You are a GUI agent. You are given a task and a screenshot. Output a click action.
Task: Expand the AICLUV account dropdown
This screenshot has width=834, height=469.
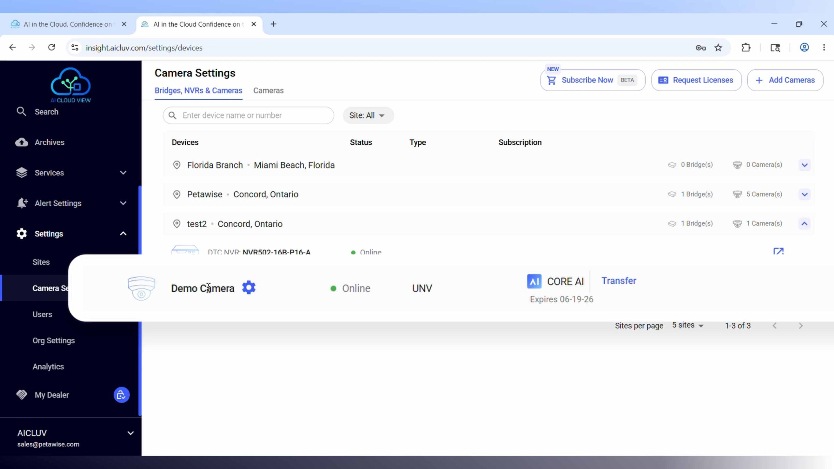click(x=130, y=433)
